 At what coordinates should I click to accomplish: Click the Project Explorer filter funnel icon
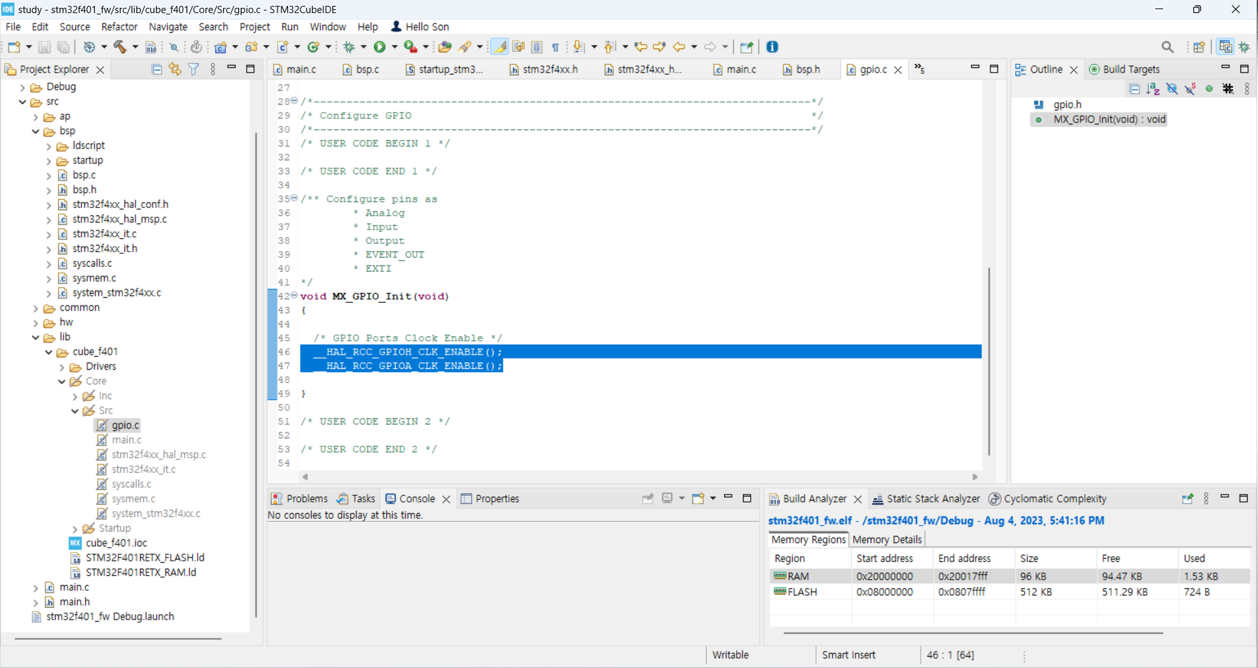pos(194,69)
